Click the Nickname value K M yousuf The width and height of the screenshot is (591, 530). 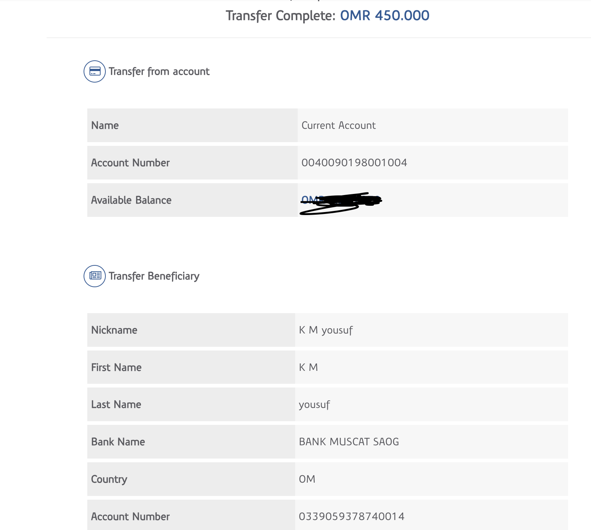(x=325, y=330)
